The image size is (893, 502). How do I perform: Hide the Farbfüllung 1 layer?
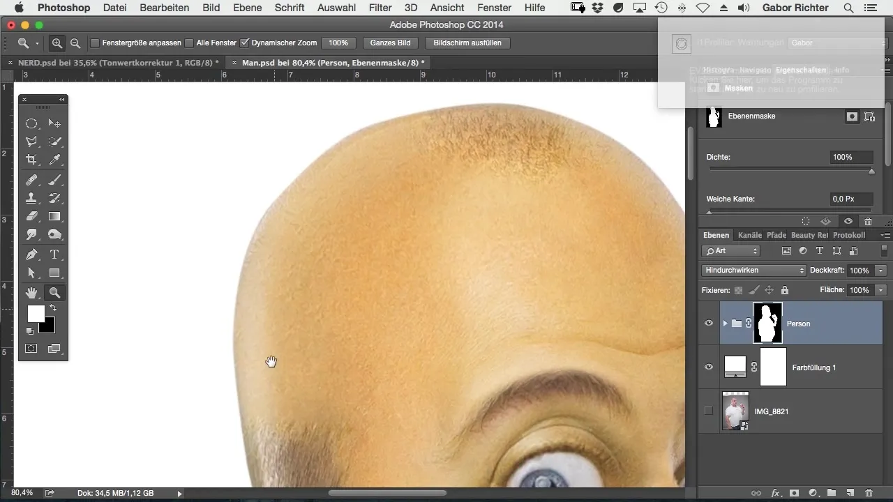709,367
